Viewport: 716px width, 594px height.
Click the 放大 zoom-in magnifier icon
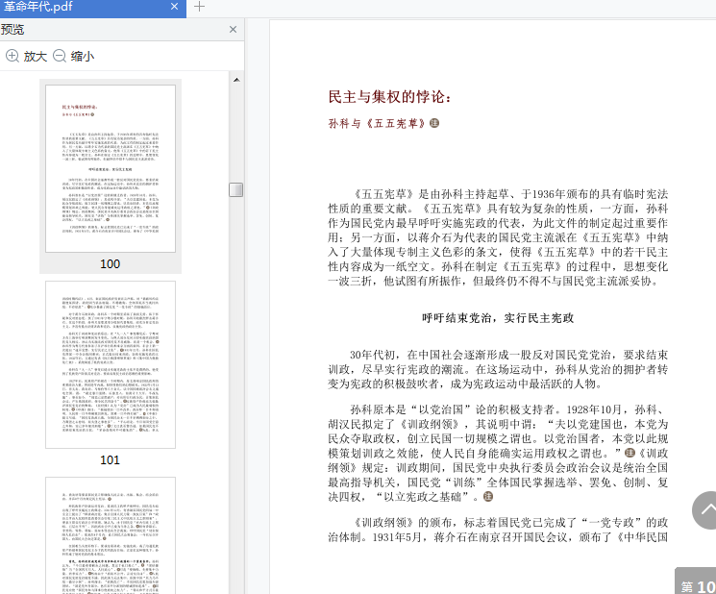(12, 56)
